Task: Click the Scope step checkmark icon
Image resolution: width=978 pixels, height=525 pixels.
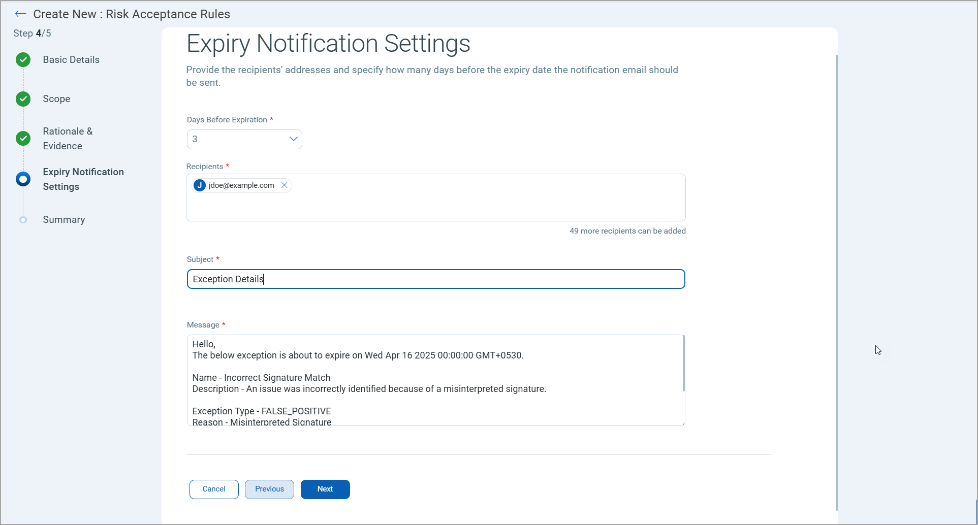Action: coord(23,99)
